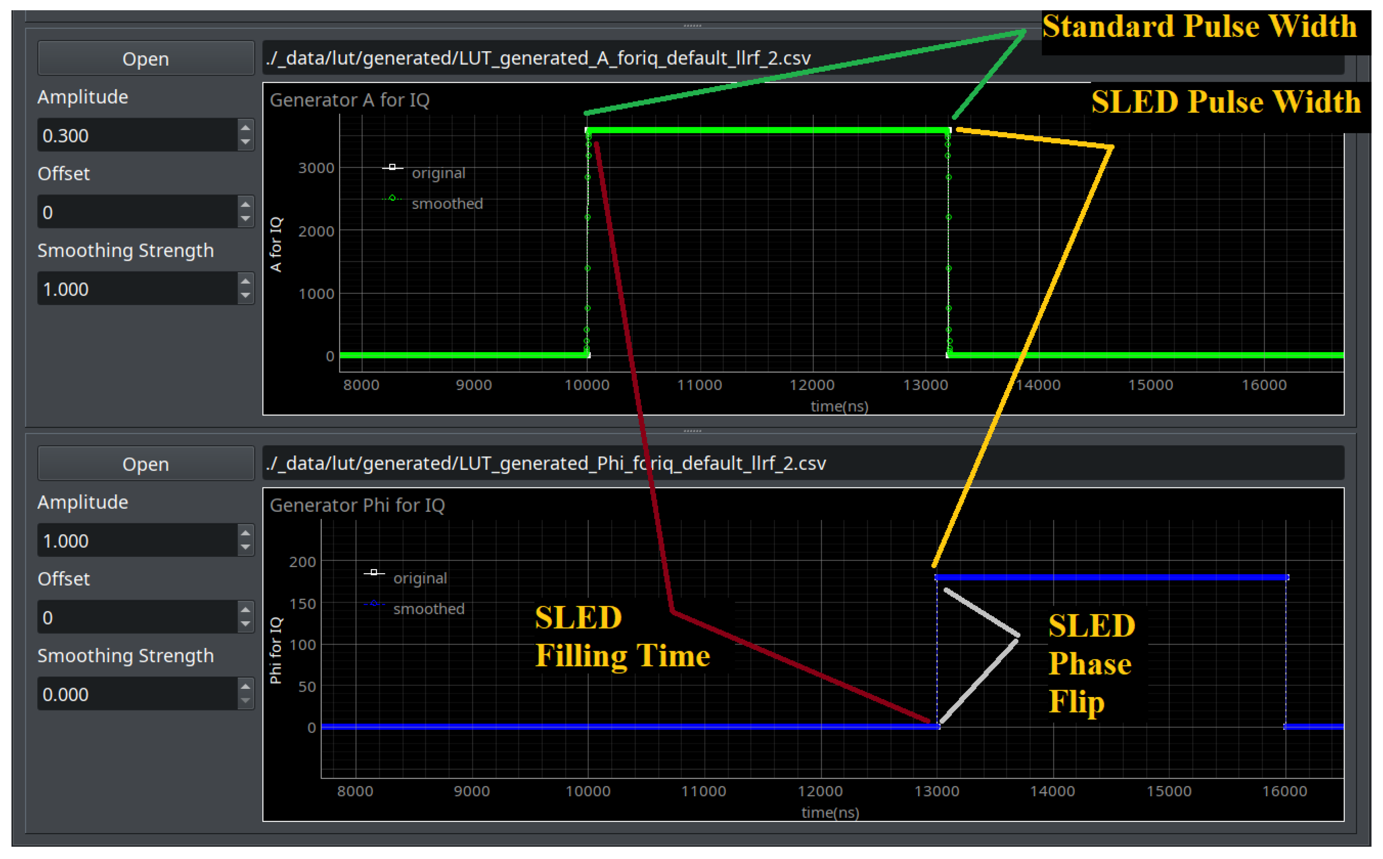Click the white original legend marker in Generator A
1383x859 pixels.
tap(392, 167)
